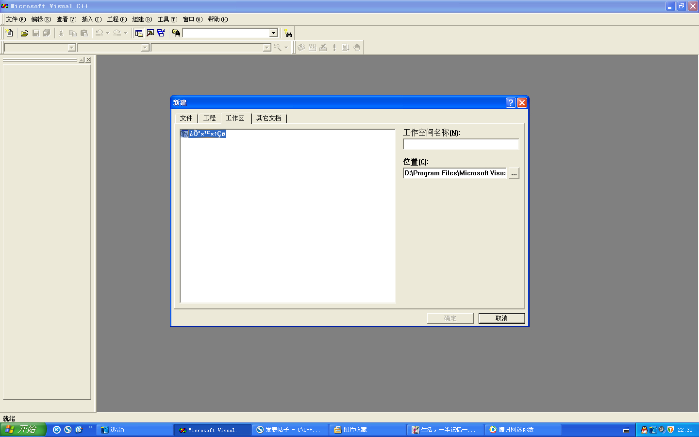Open the Undo history dropdown arrow

pos(107,33)
